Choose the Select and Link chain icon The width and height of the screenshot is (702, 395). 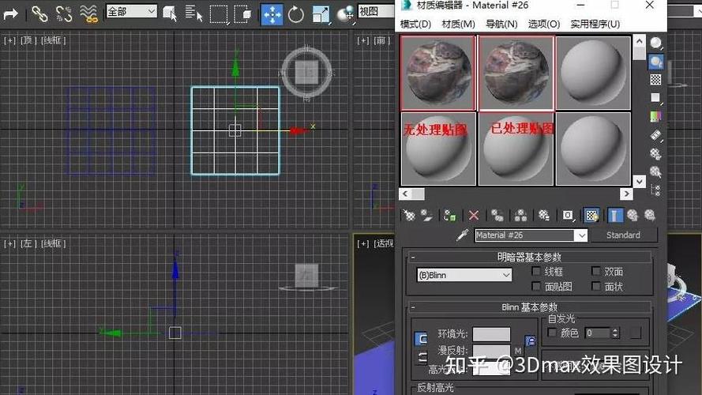click(39, 14)
